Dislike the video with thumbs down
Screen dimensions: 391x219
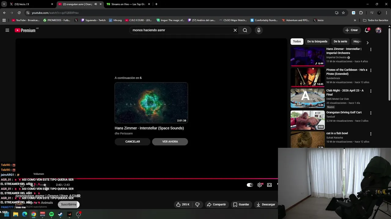pos(197,204)
